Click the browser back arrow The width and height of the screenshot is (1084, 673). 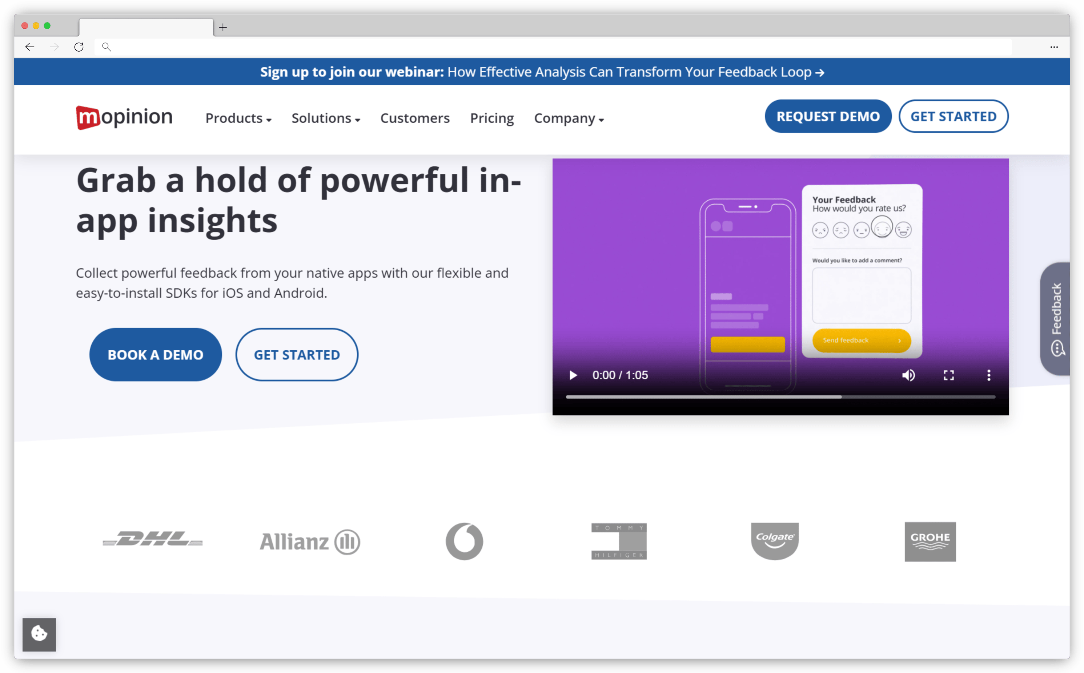click(x=29, y=47)
